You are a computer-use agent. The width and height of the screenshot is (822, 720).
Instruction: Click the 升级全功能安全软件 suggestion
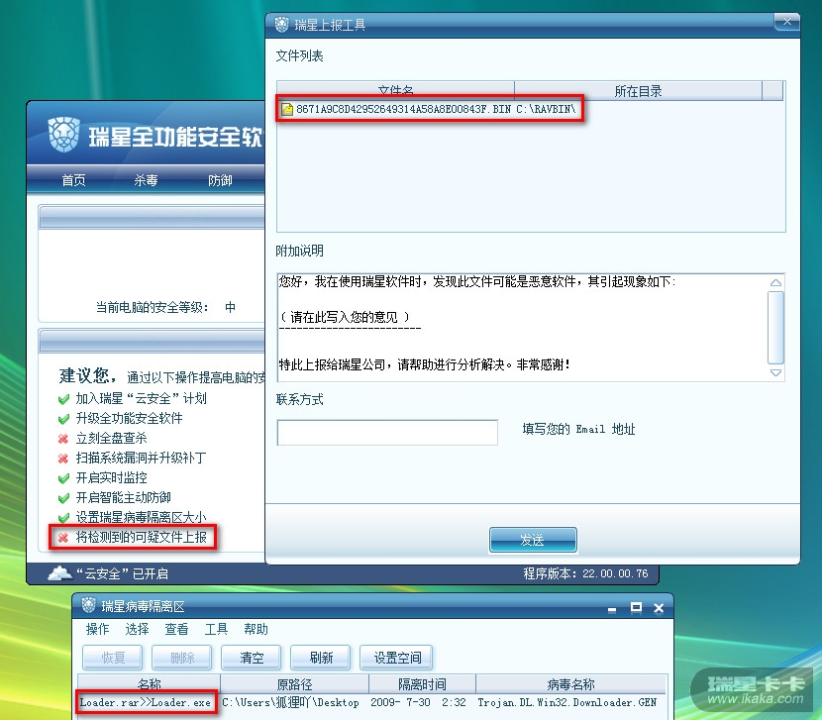pyautogui.click(x=129, y=419)
